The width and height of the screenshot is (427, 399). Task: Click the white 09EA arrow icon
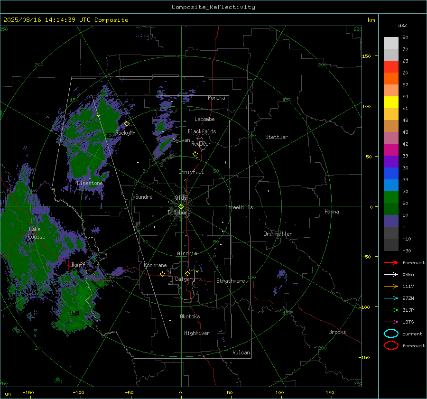[x=391, y=275]
